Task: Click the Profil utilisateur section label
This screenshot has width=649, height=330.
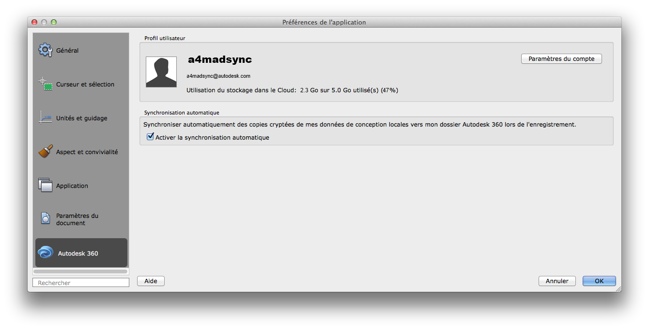Action: [x=165, y=38]
